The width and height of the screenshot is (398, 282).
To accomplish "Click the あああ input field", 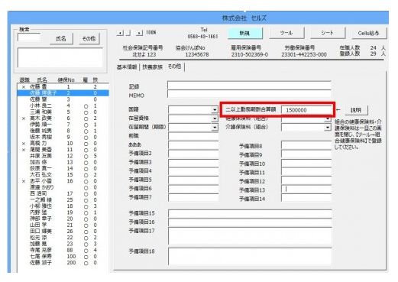I will [x=193, y=145].
